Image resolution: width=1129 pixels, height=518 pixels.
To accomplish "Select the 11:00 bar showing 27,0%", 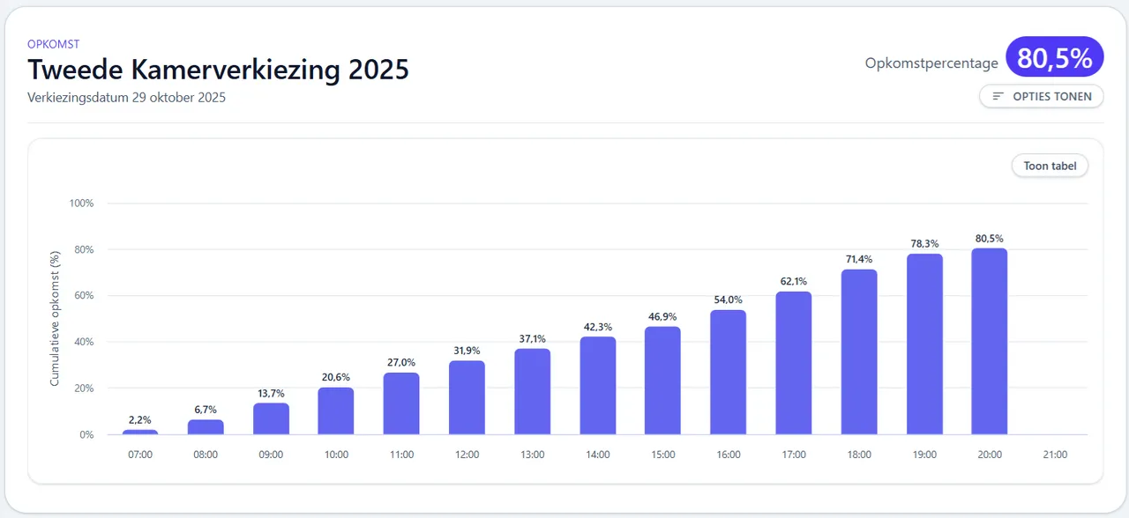I will (x=401, y=403).
